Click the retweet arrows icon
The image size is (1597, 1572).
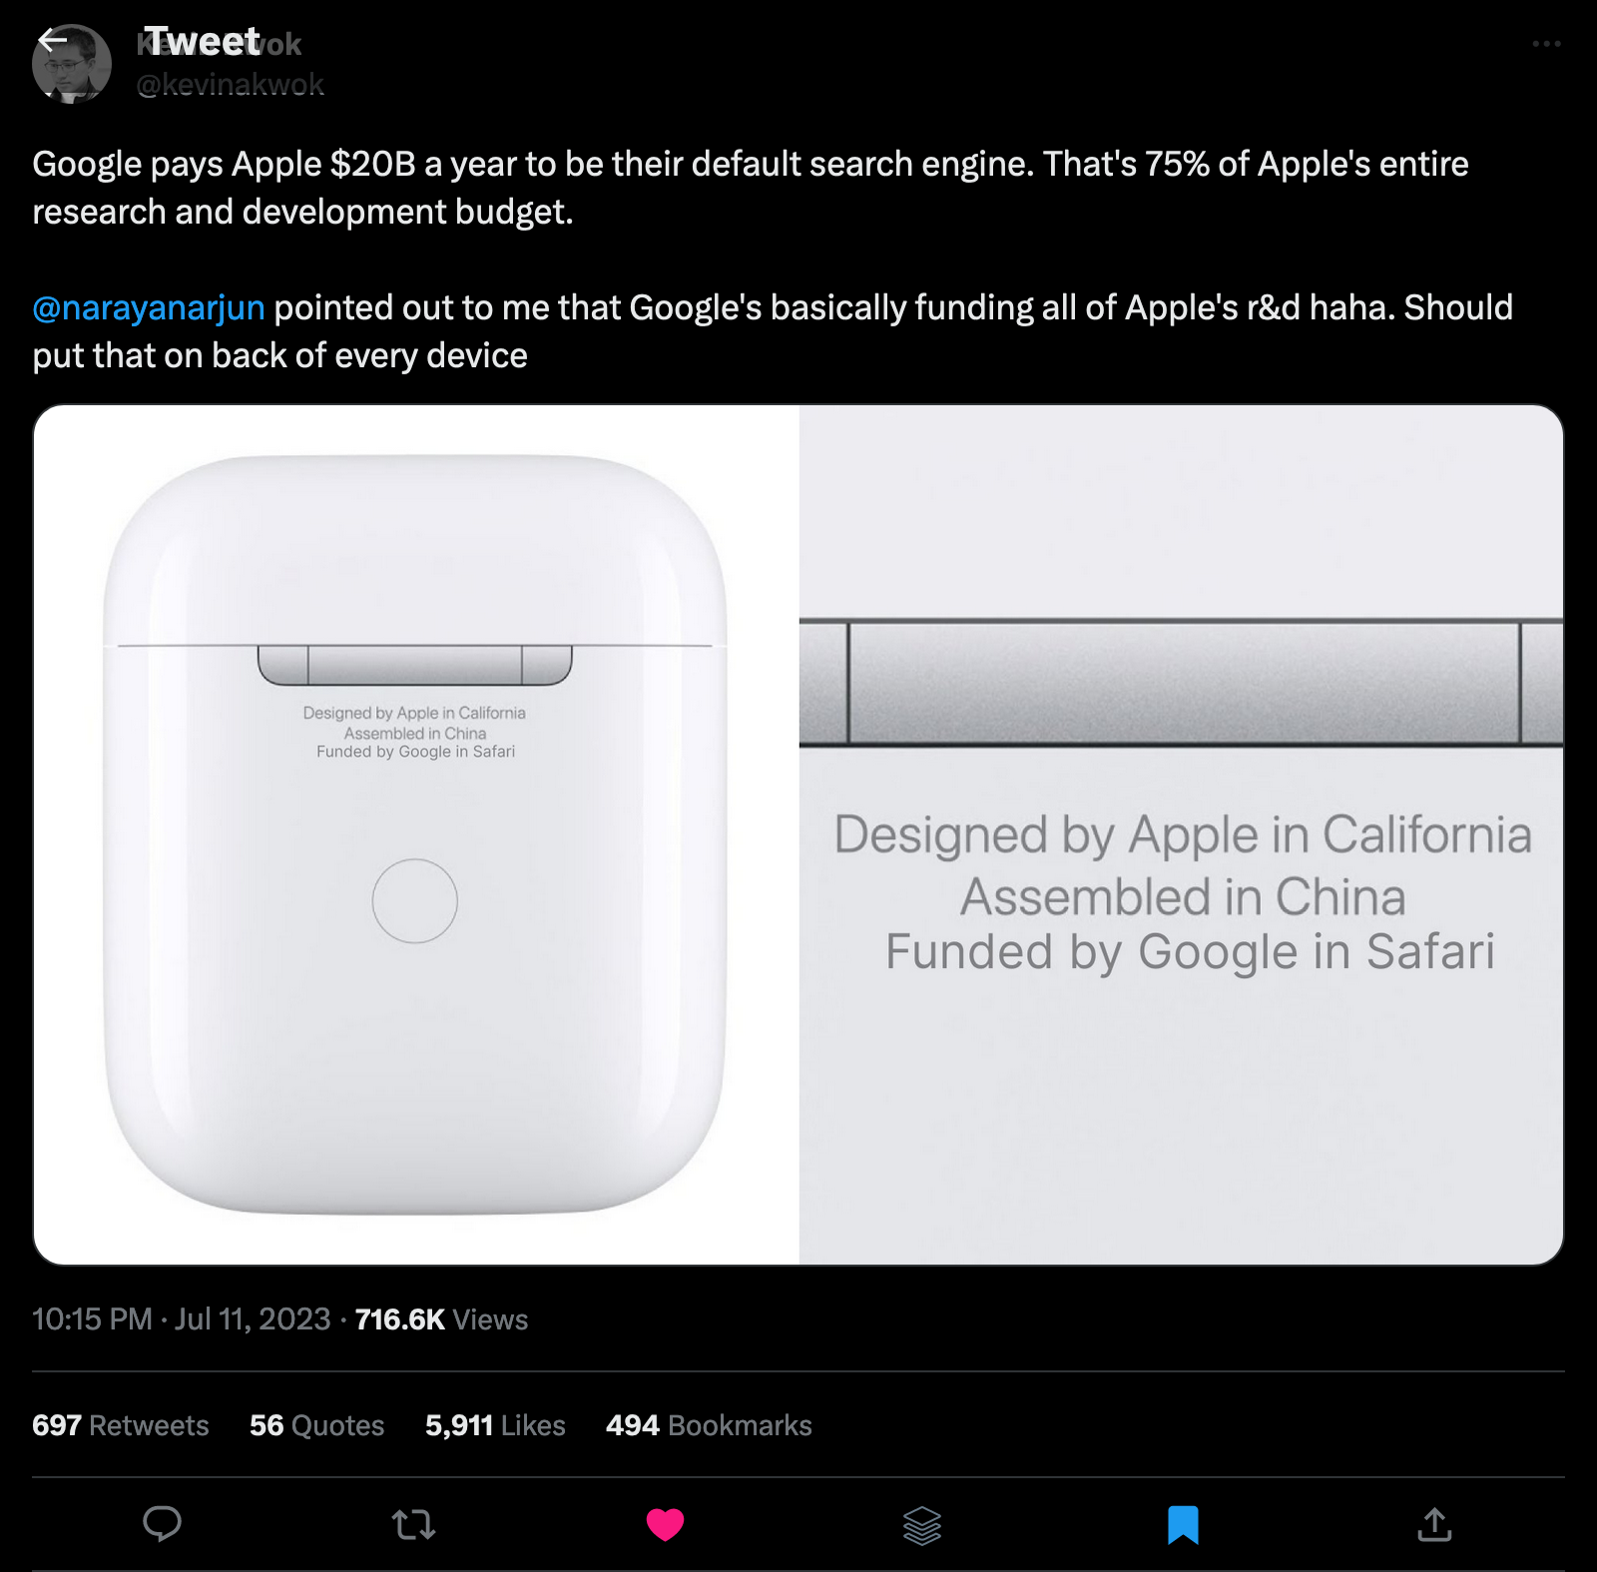point(413,1524)
